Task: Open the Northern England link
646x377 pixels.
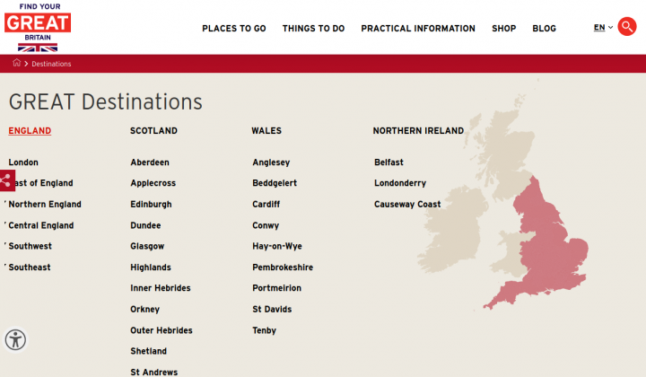Action: pos(45,205)
